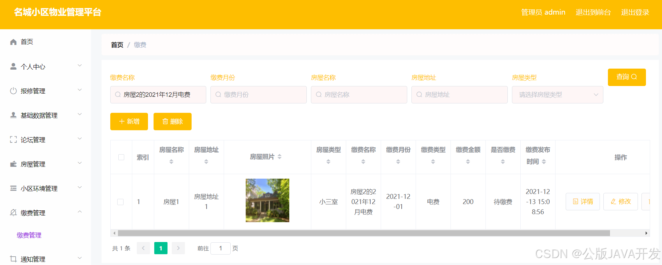Click the 删除 delete button
This screenshot has width=662, height=265.
pyautogui.click(x=172, y=122)
